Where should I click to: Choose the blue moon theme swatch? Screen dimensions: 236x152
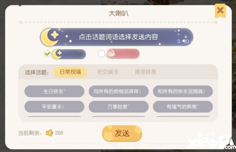coord(69,54)
